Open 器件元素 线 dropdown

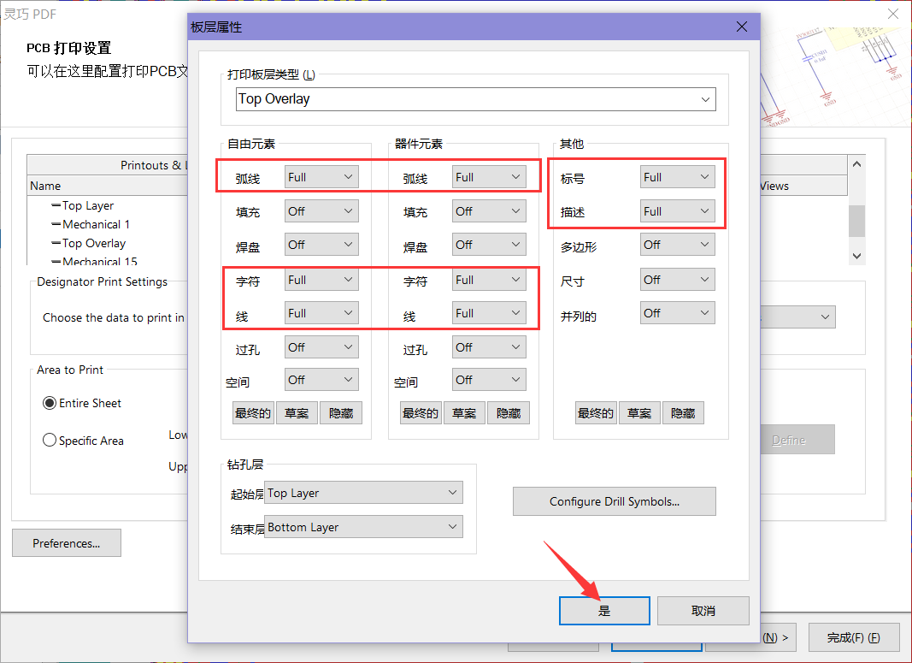click(x=489, y=313)
